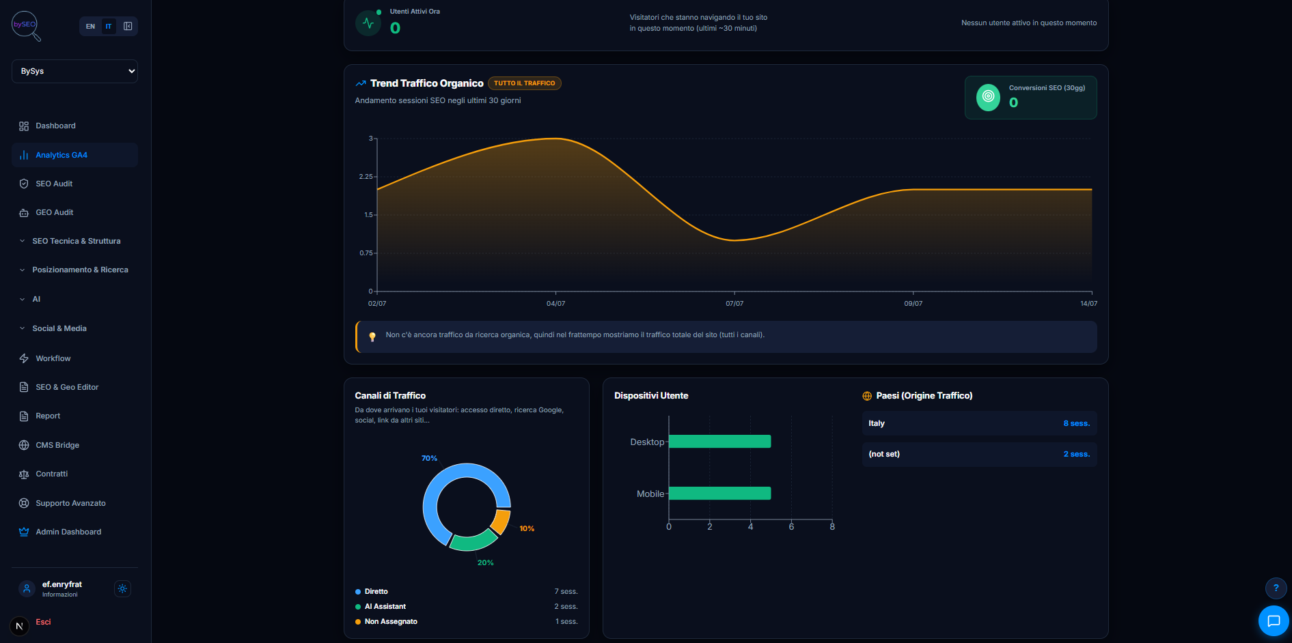Click the Admin Dashboard crown icon
This screenshot has width=1292, height=643.
pyautogui.click(x=24, y=532)
